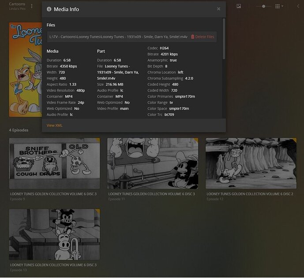304x278 pixels.
Task: Select the Media Width value 720
Action: [x=62, y=72]
